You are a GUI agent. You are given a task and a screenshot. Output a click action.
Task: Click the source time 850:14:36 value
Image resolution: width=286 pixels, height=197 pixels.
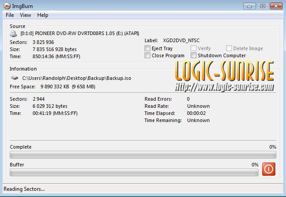click(x=56, y=56)
